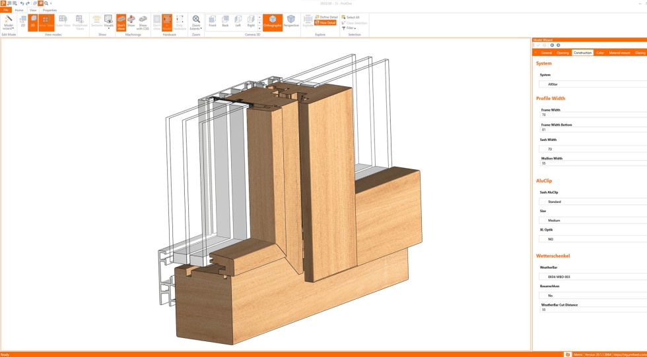Expand the Filter dropdown in Selection
The width and height of the screenshot is (647, 357).
point(349,28)
